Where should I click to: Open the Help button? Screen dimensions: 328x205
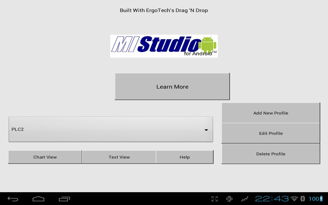pyautogui.click(x=185, y=157)
